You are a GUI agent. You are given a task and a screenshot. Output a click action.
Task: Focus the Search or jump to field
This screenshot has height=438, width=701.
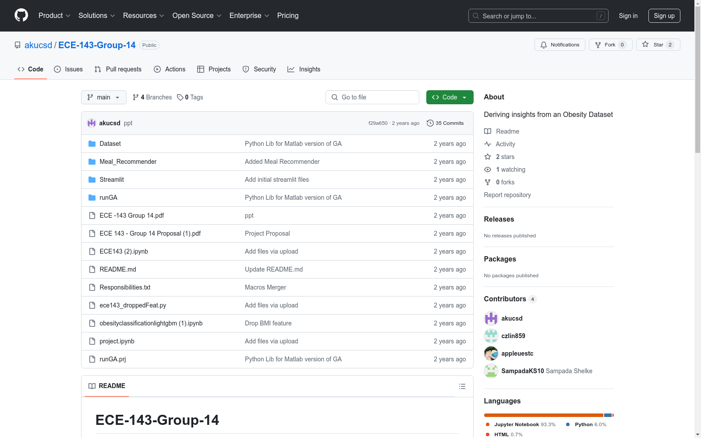[538, 16]
